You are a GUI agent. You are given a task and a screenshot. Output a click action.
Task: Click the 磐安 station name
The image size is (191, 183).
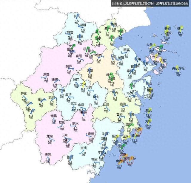(x=96, y=97)
